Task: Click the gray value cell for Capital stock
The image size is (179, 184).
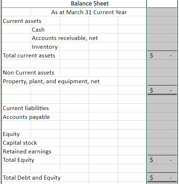Action: point(162,143)
